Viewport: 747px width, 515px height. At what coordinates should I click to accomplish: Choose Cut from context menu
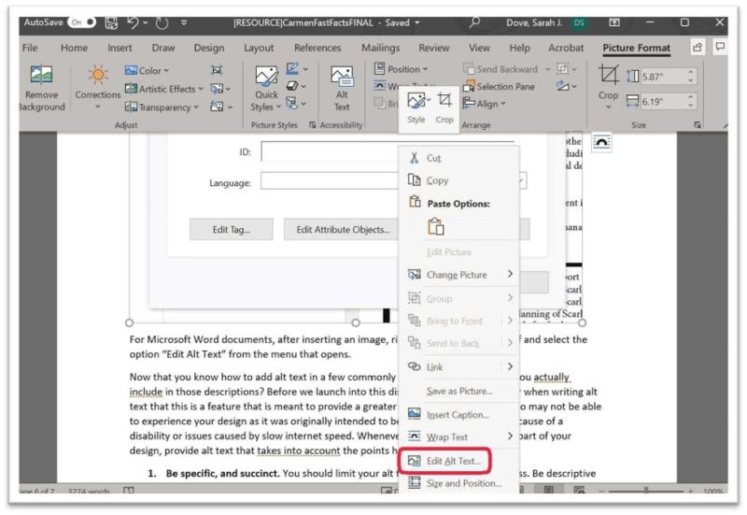pos(459,158)
